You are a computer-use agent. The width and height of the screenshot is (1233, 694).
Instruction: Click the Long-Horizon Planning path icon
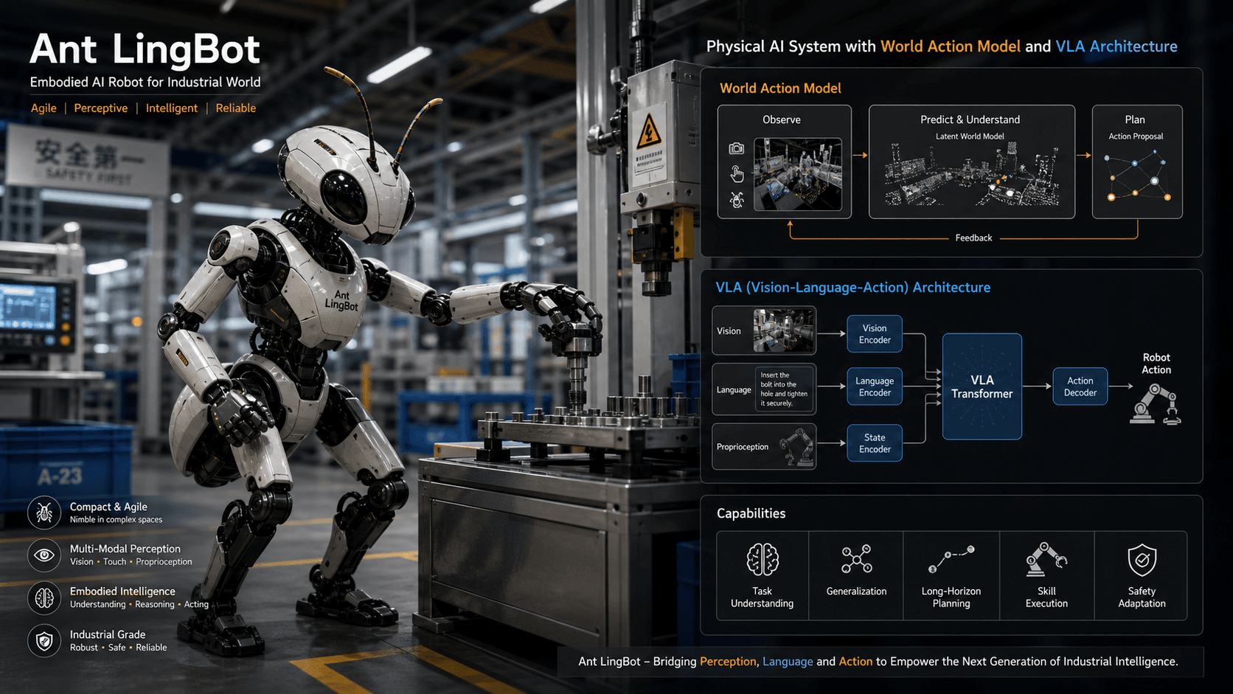click(951, 559)
